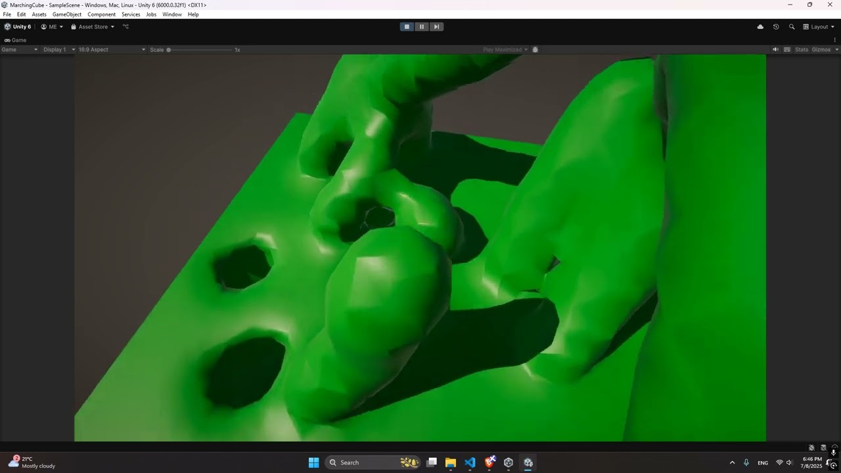Mute the Game view audio
The height and width of the screenshot is (473, 841).
coord(775,49)
